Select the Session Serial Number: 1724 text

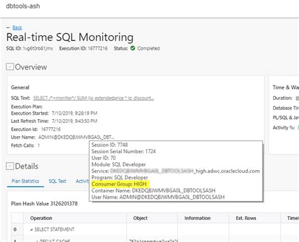[124, 151]
